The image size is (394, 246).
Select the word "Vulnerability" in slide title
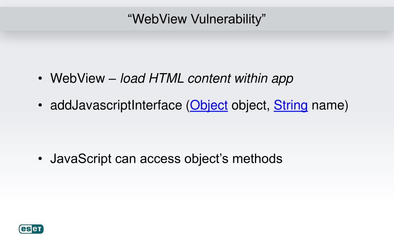[x=226, y=19]
